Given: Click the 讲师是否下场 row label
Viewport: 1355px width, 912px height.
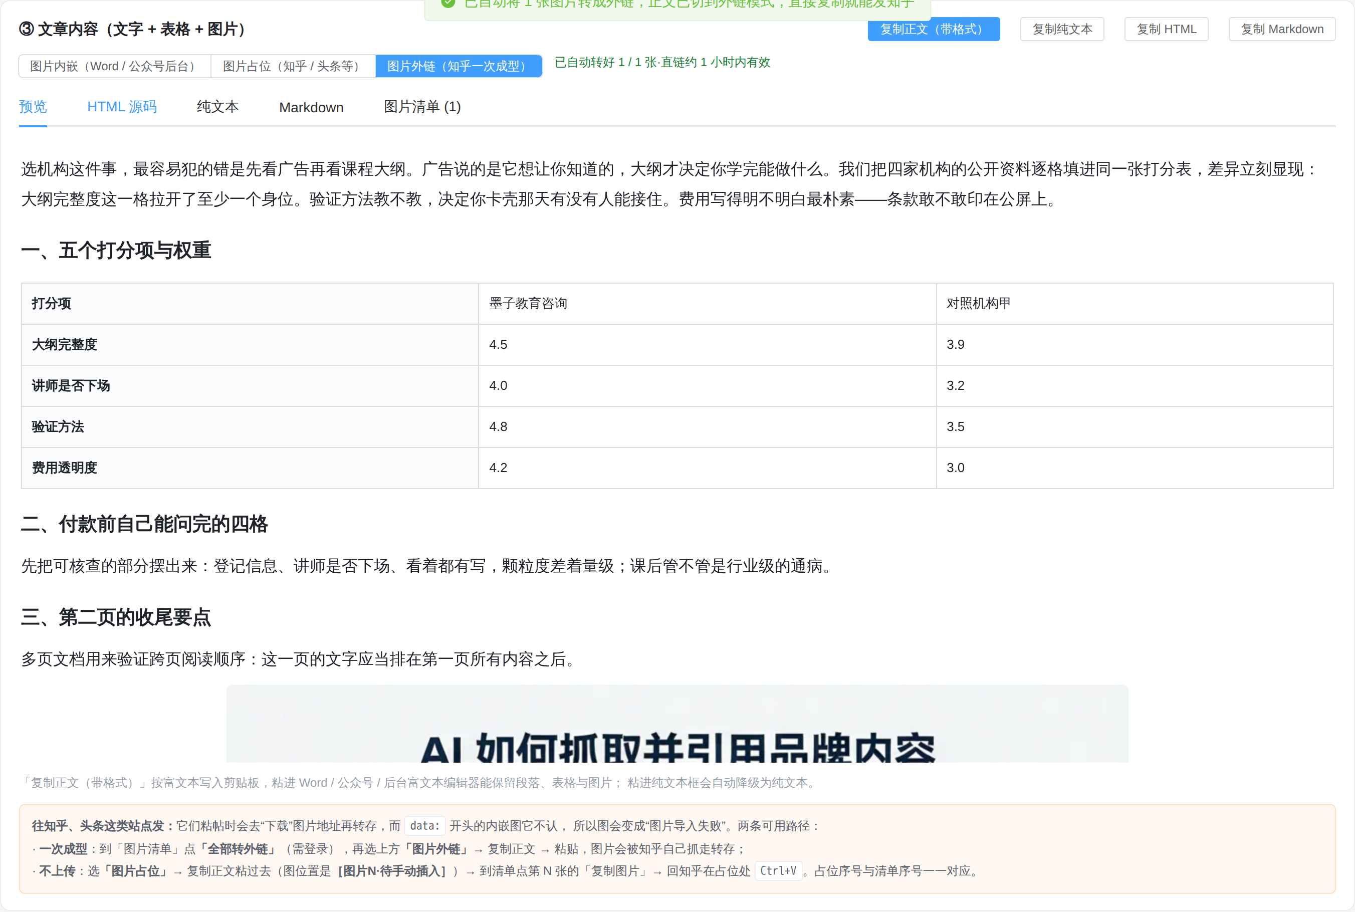Looking at the screenshot, I should point(250,386).
